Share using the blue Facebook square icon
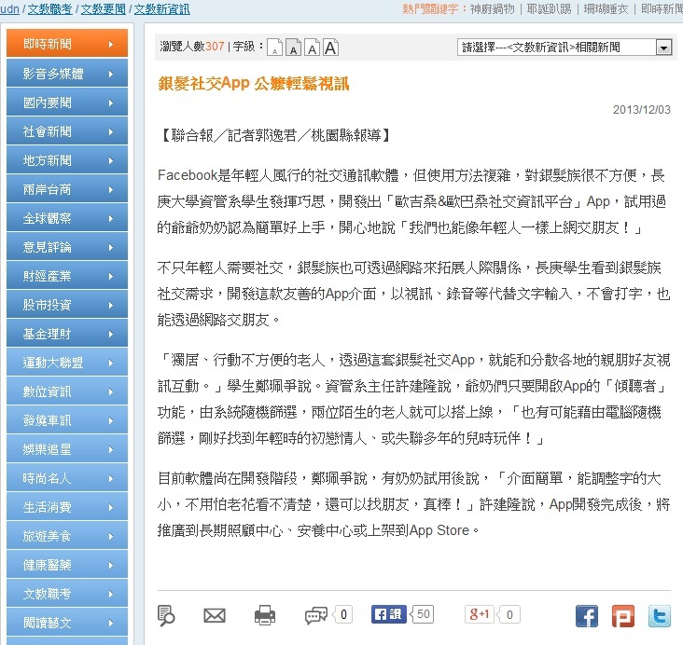Viewport: 683px width, 645px height. coord(586,615)
